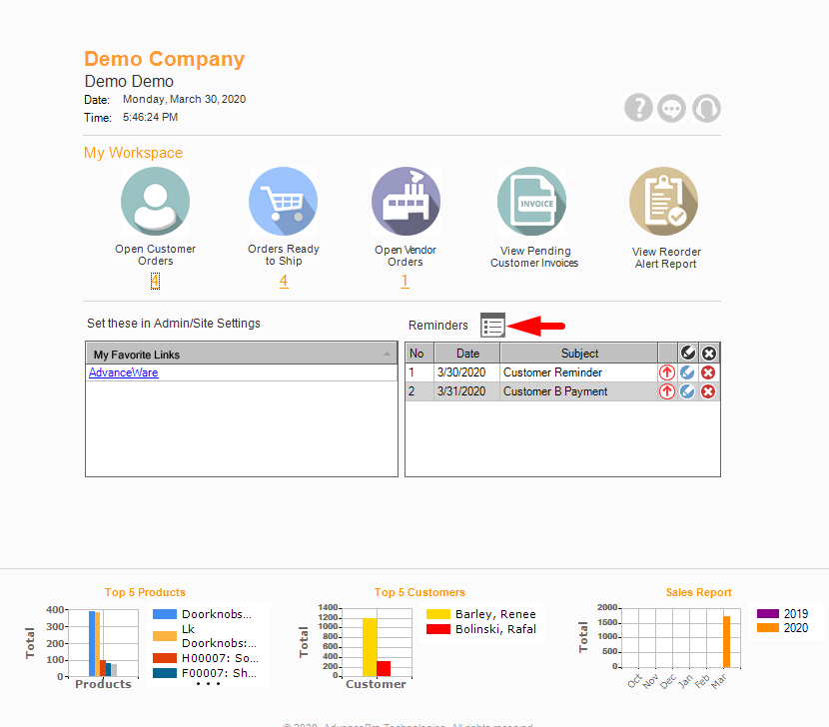
Task: Open the chat bubble icon
Action: 672,108
